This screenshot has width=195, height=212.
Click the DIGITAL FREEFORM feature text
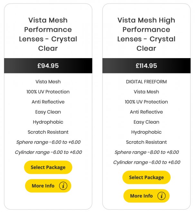pos(146,82)
